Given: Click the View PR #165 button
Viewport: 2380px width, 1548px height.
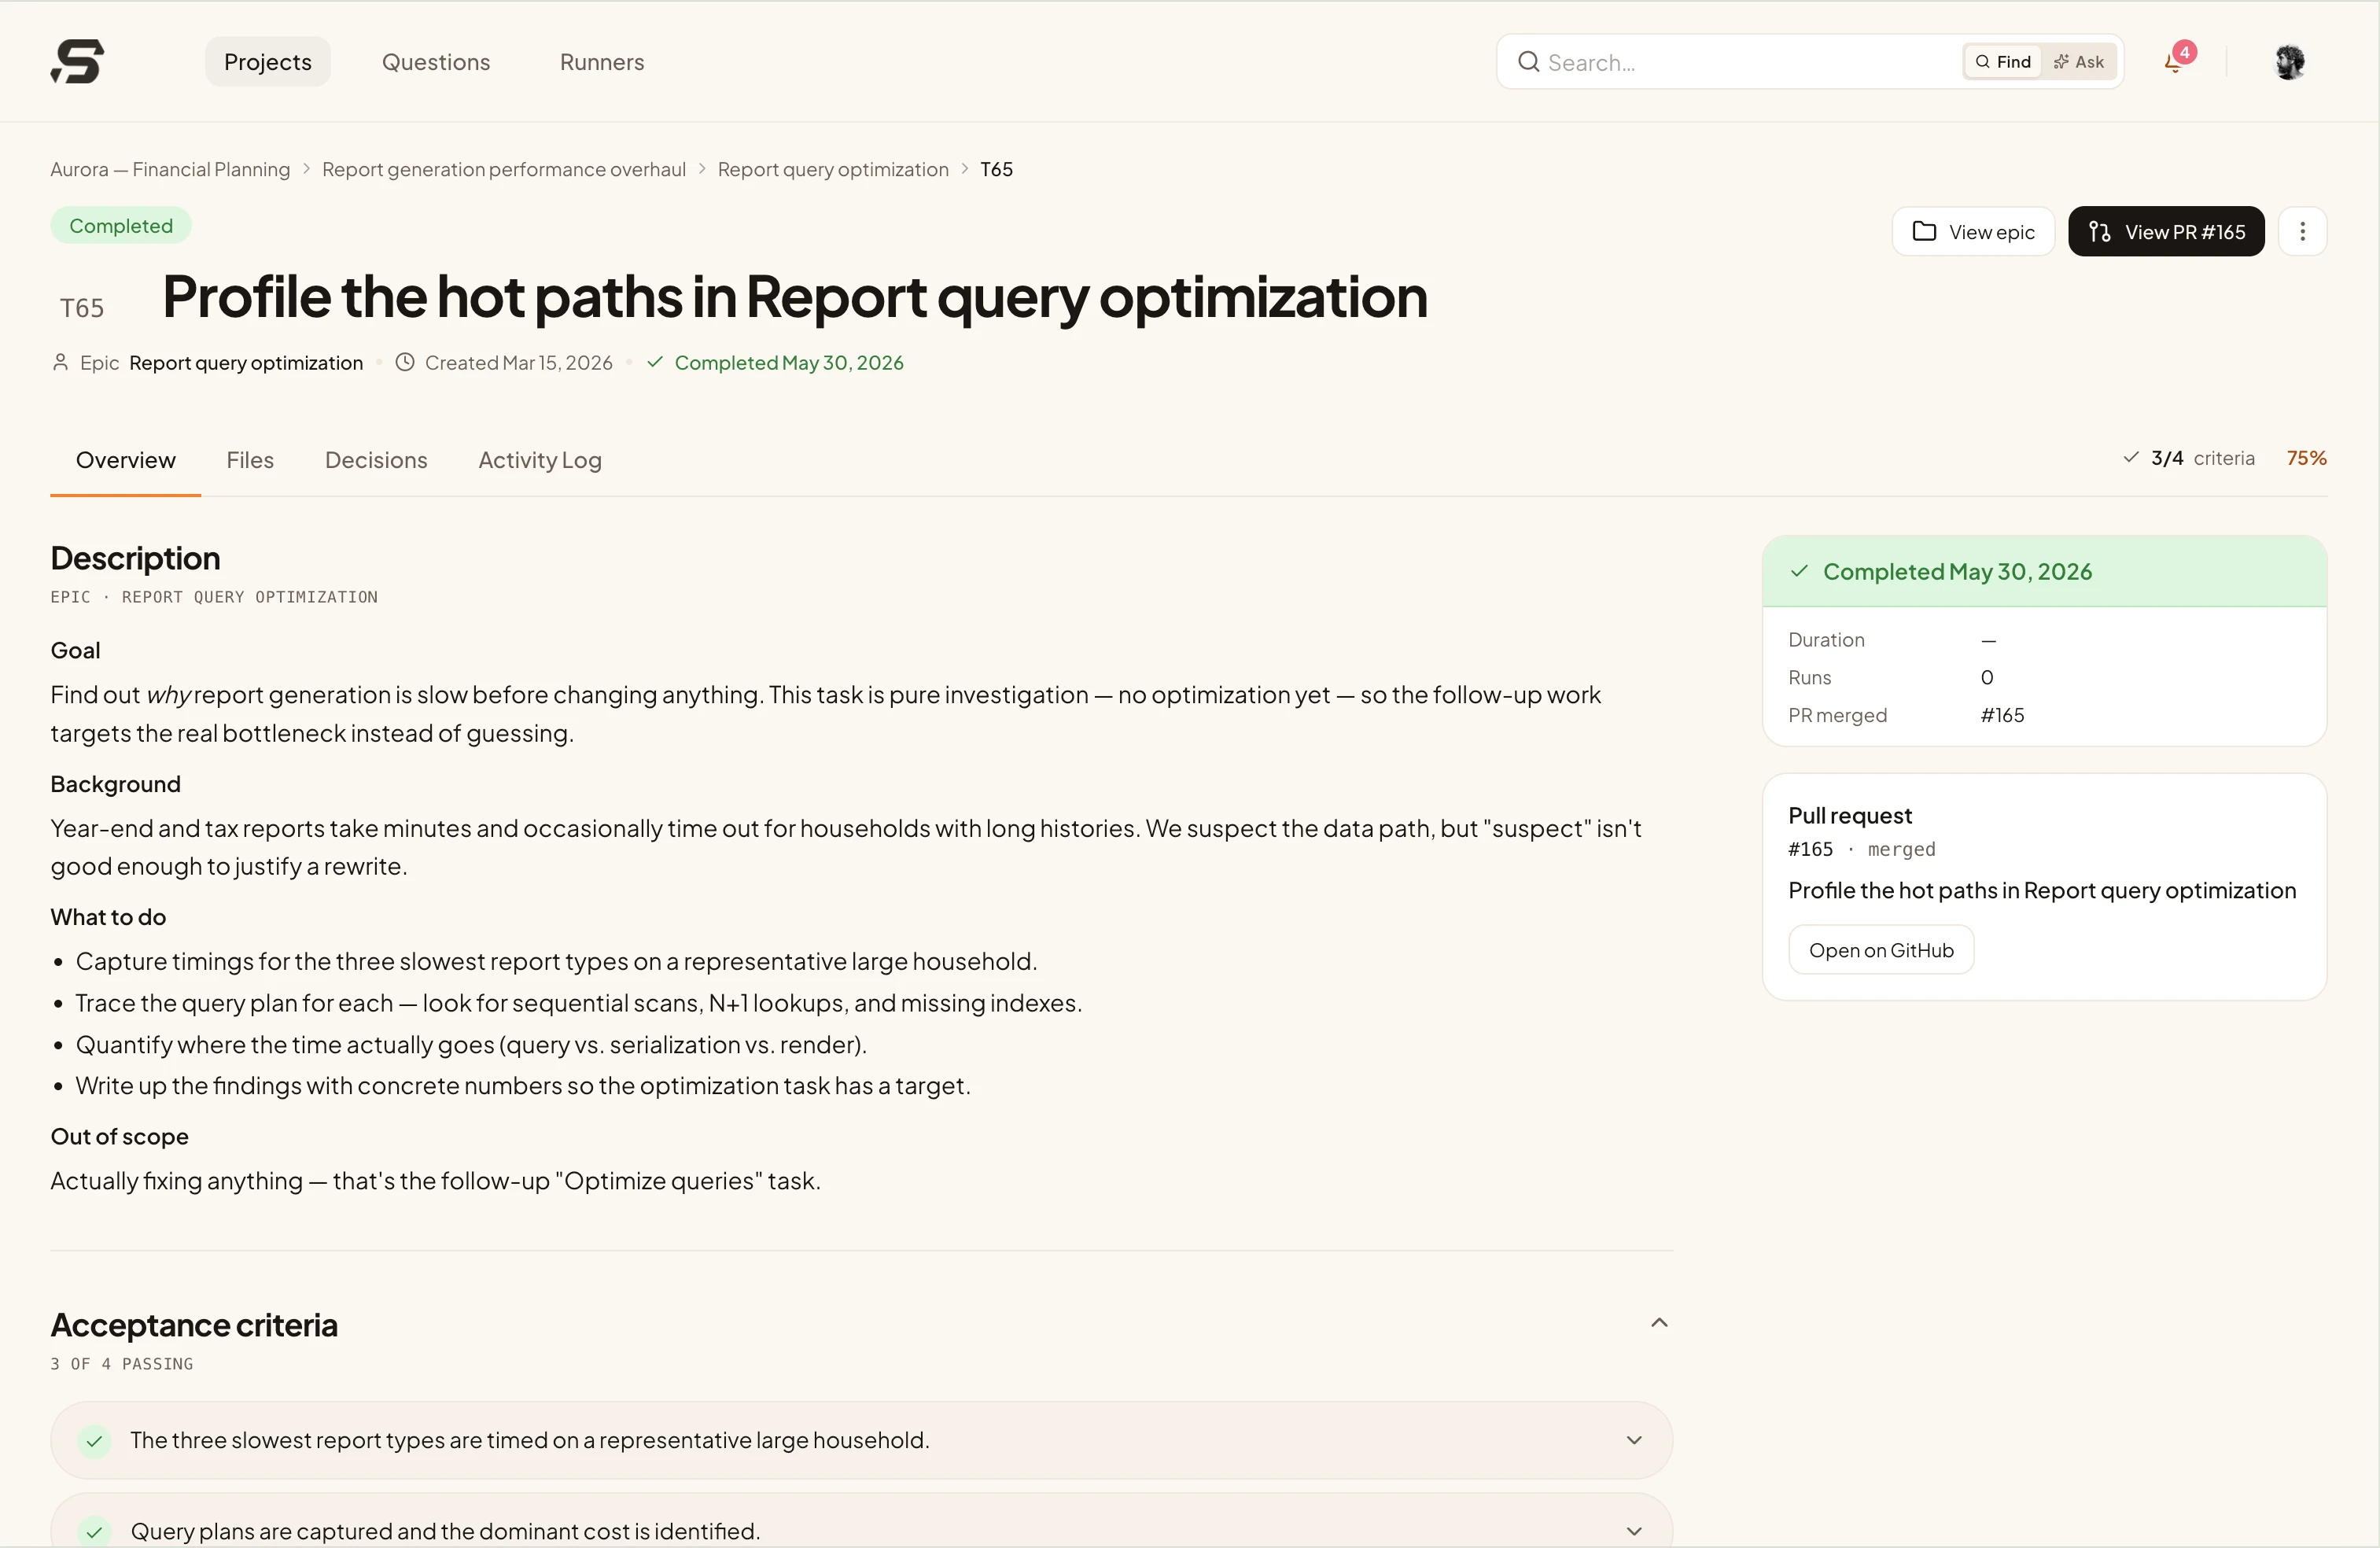Looking at the screenshot, I should (x=2166, y=232).
